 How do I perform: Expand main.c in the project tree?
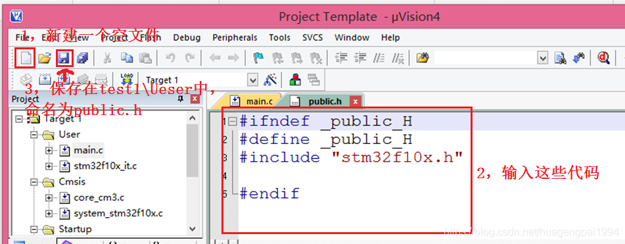click(x=49, y=151)
